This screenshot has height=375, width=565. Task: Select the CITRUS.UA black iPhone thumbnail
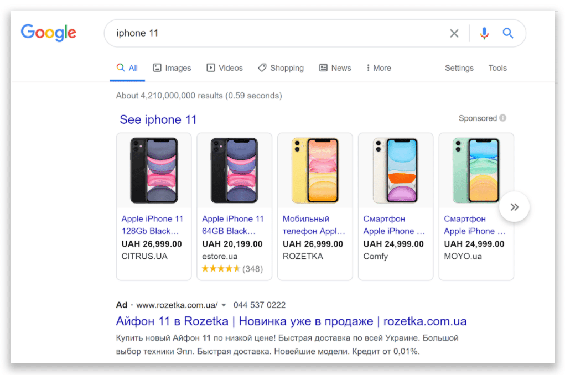pyautogui.click(x=154, y=170)
